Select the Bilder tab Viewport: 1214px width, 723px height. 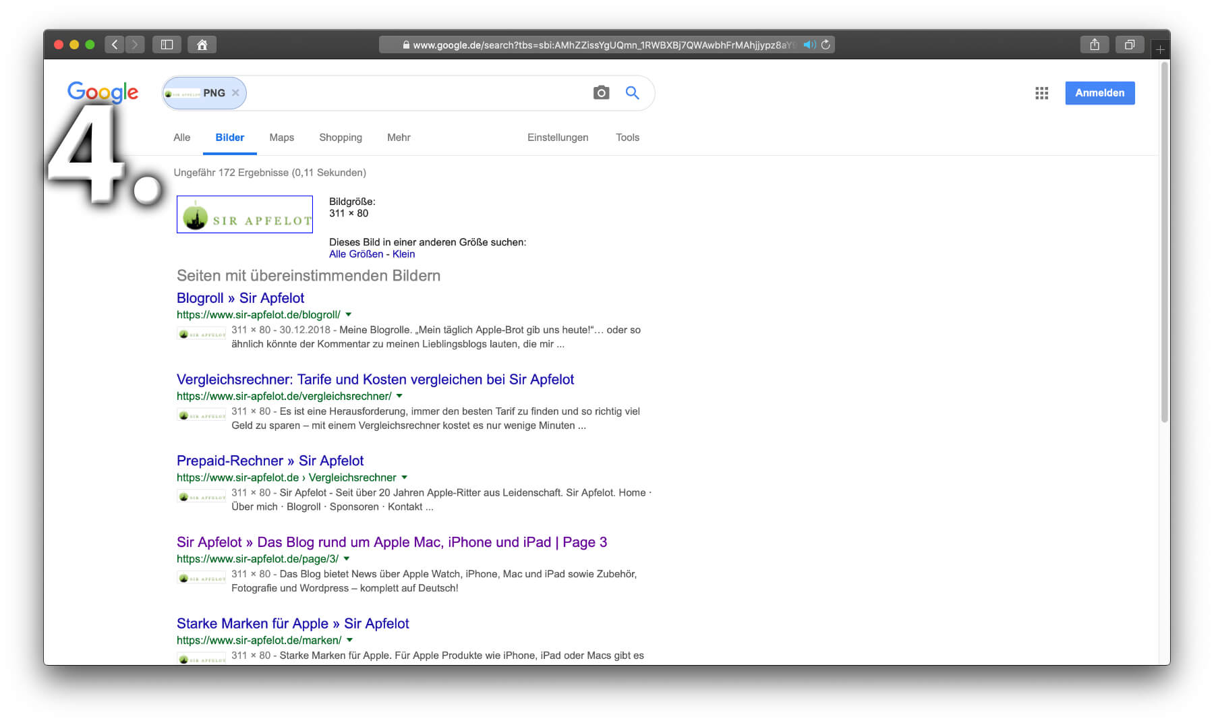pyautogui.click(x=230, y=138)
